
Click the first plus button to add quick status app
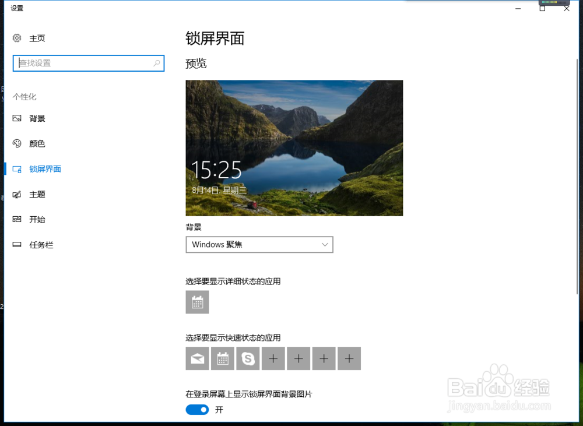(x=273, y=358)
